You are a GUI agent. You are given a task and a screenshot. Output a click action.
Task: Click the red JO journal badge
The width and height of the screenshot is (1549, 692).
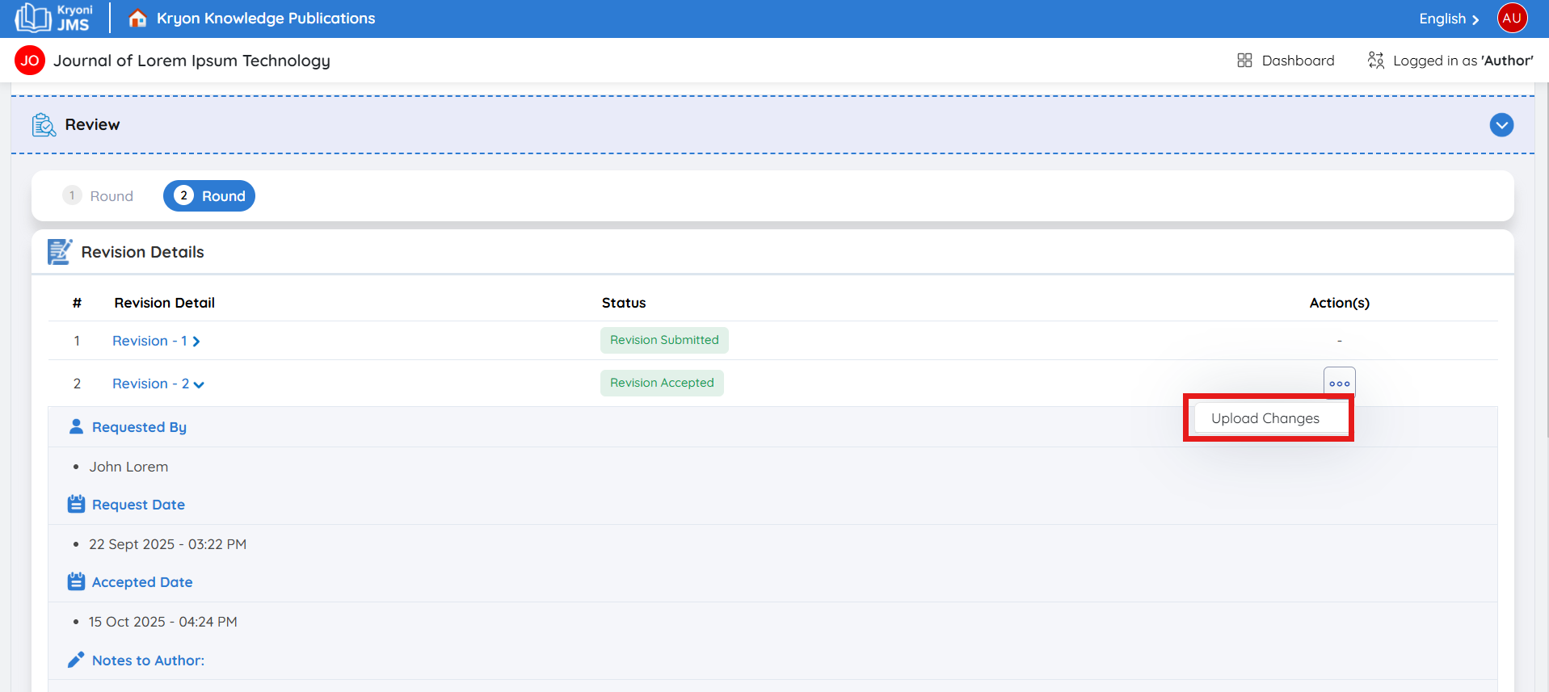pyautogui.click(x=30, y=61)
